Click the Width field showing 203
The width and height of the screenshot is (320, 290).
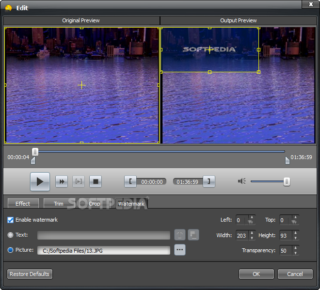click(x=242, y=236)
